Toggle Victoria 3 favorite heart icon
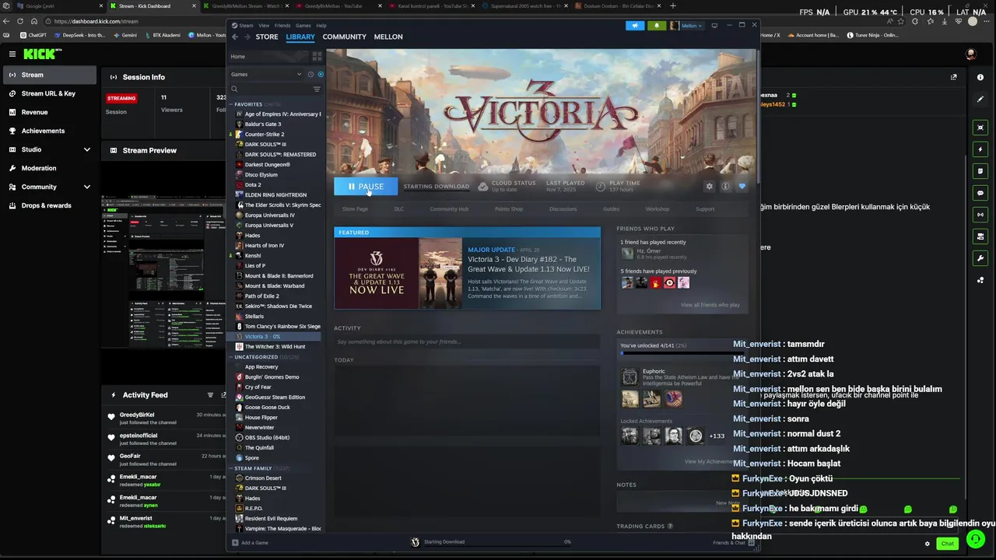The height and width of the screenshot is (560, 996). point(742,187)
